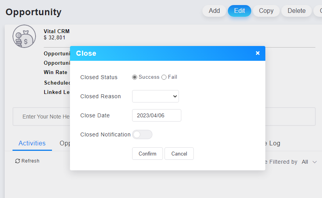The height and width of the screenshot is (198, 322).
Task: Select the Success radio button
Action: click(x=135, y=77)
